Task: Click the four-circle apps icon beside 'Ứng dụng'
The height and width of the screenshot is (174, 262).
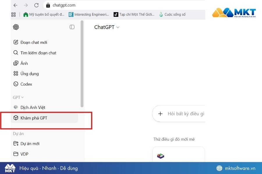Action: (x=16, y=73)
